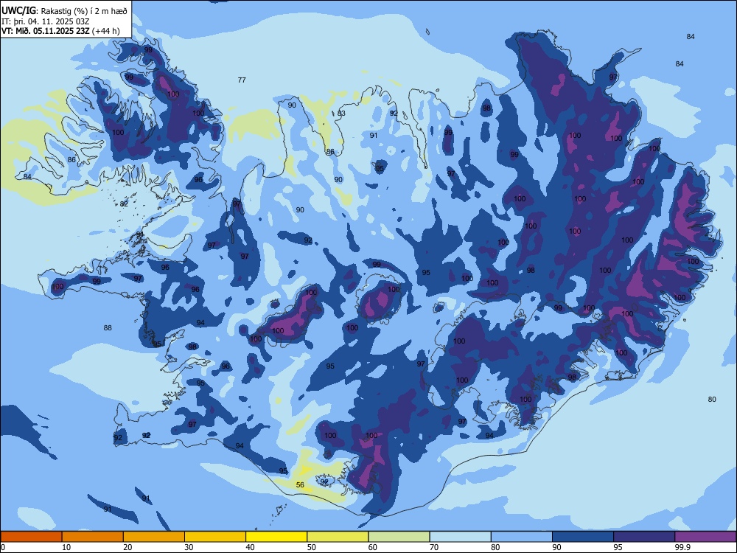This screenshot has width=737, height=553.
Task: Click the legend tick label '40'
Action: coord(250,547)
